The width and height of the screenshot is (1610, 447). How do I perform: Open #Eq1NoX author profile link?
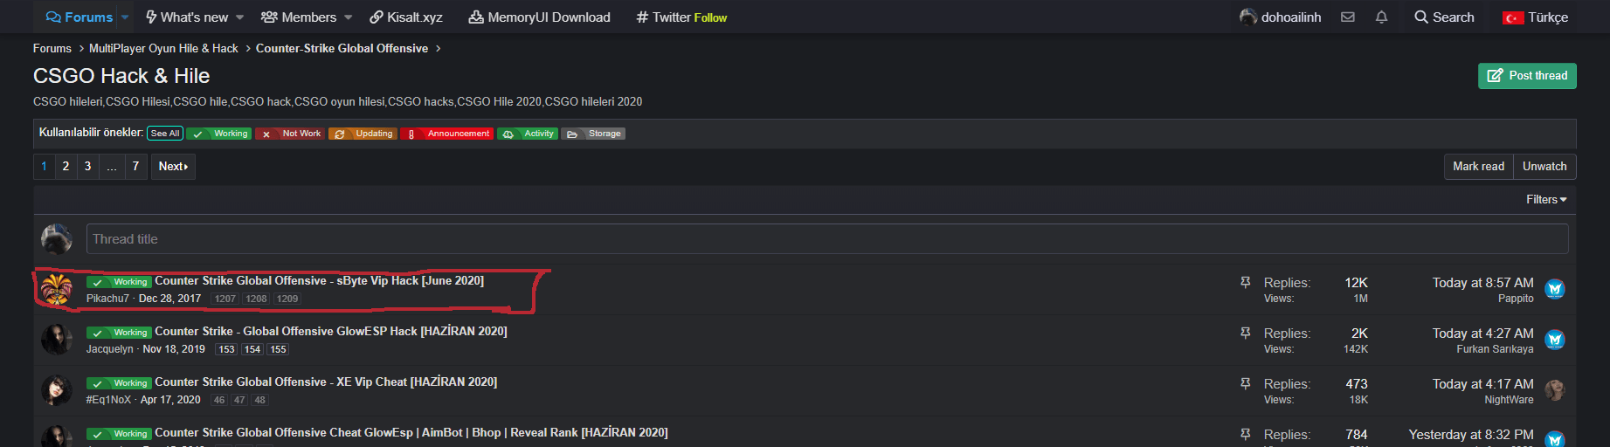point(108,400)
